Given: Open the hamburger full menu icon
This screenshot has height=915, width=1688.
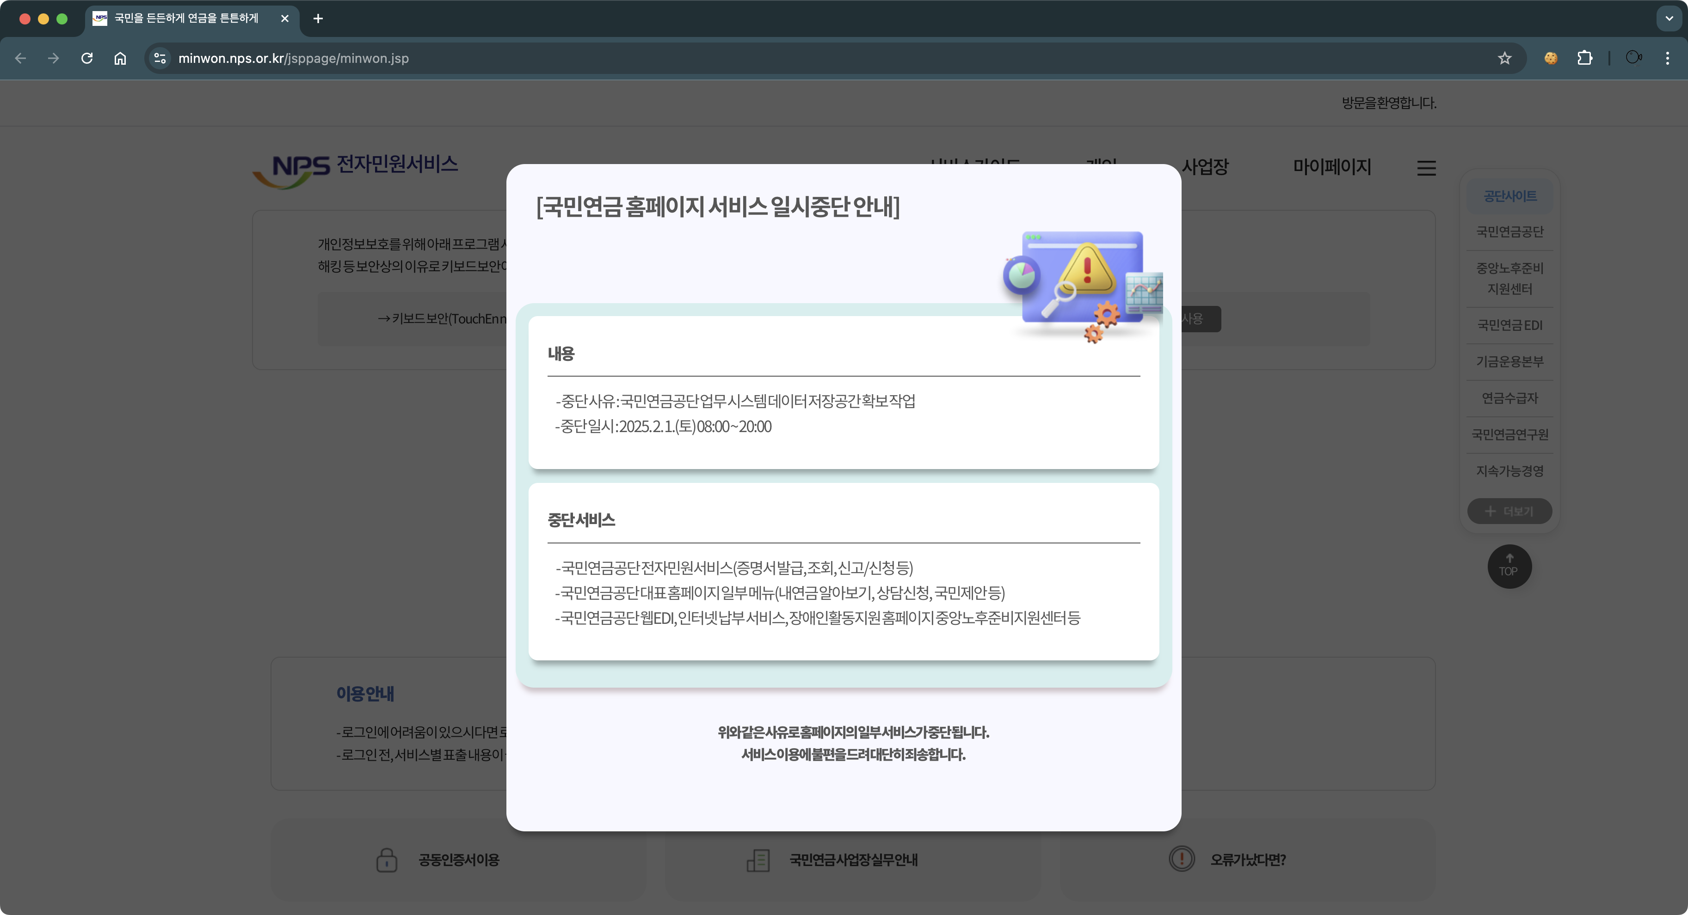Looking at the screenshot, I should pos(1426,168).
